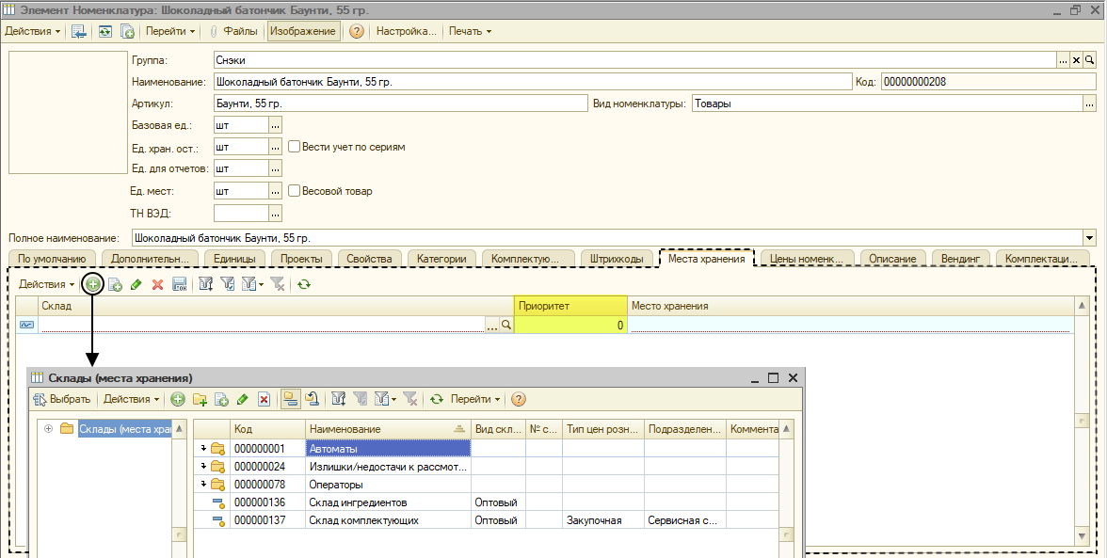Refresh the Склады list with green arrows icon
The width and height of the screenshot is (1107, 558).
click(x=437, y=399)
